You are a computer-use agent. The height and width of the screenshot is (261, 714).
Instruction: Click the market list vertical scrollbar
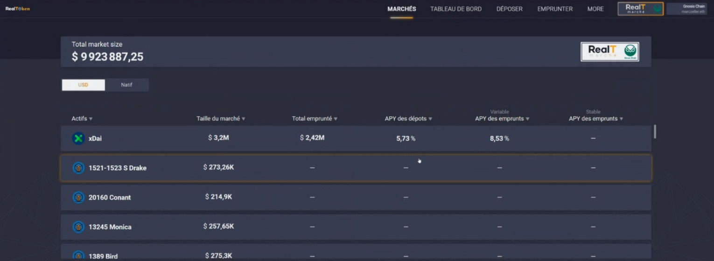655,131
